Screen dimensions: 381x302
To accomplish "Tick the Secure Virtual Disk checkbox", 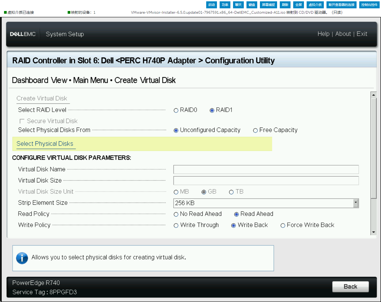I will point(22,121).
